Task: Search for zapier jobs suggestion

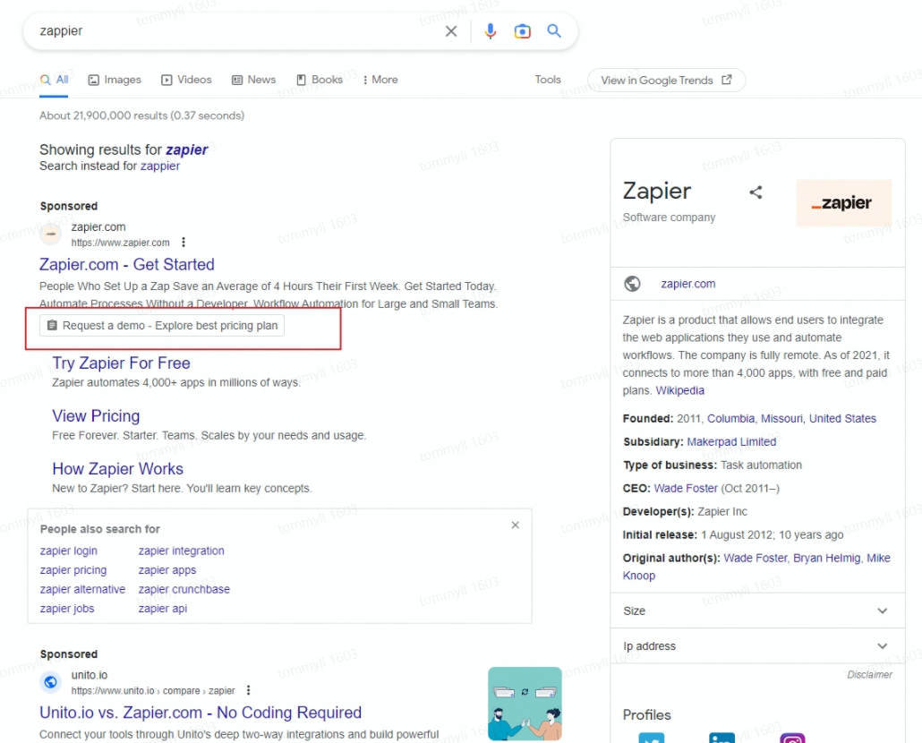Action: (67, 609)
